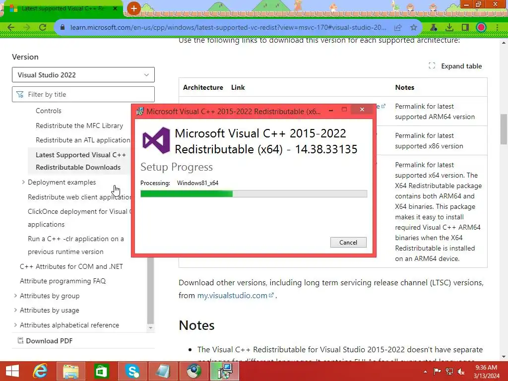This screenshot has width=508, height=381.
Task: Open Redistribute web client applications item
Action: point(79,197)
